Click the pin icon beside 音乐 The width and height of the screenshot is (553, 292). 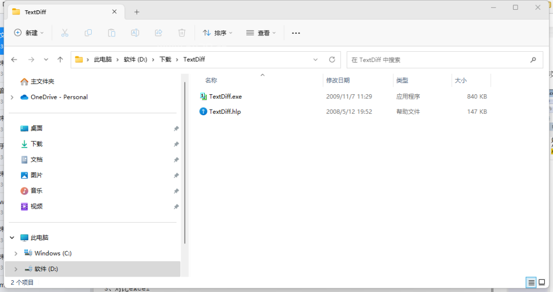click(176, 191)
